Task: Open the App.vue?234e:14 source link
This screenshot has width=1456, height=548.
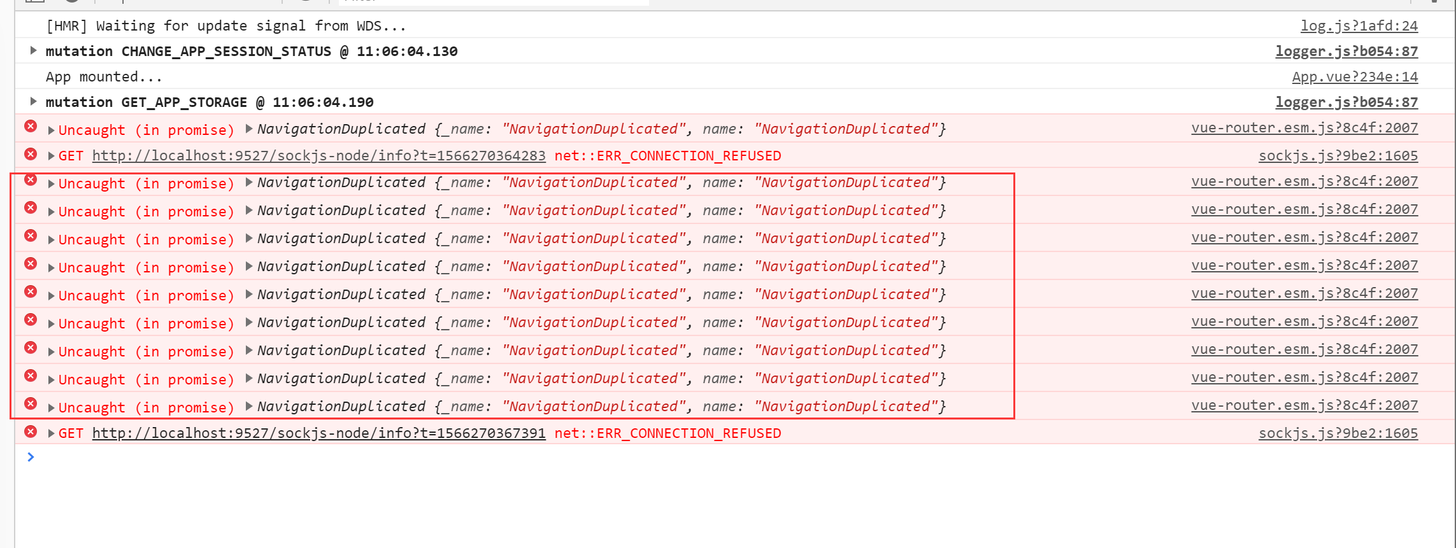Action: [x=1355, y=77]
